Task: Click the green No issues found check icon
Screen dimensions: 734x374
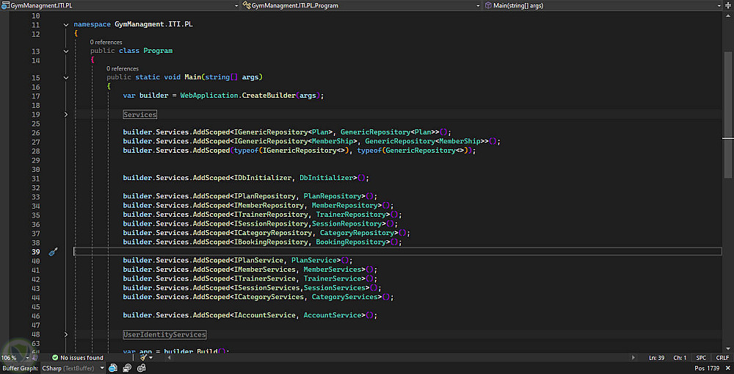Action: (x=55, y=358)
